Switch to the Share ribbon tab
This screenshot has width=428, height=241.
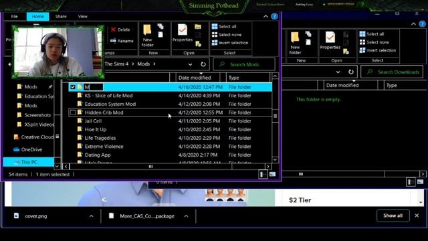coord(61,16)
